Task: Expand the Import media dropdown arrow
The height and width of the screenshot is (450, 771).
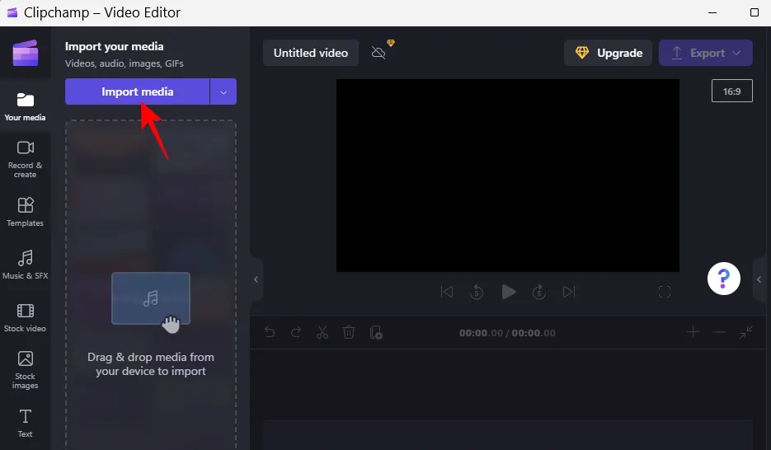Action: coord(223,91)
